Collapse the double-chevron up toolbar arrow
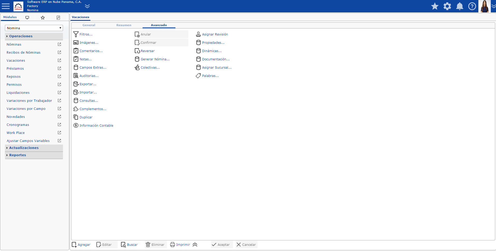The width and height of the screenshot is (496, 251). coord(195,245)
